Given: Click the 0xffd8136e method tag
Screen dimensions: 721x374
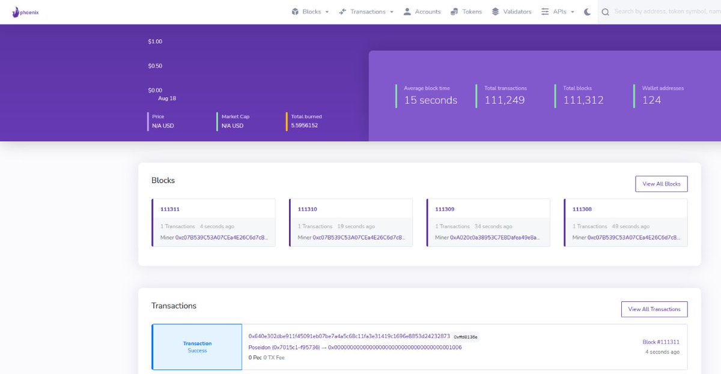Looking at the screenshot, I should pyautogui.click(x=466, y=337).
